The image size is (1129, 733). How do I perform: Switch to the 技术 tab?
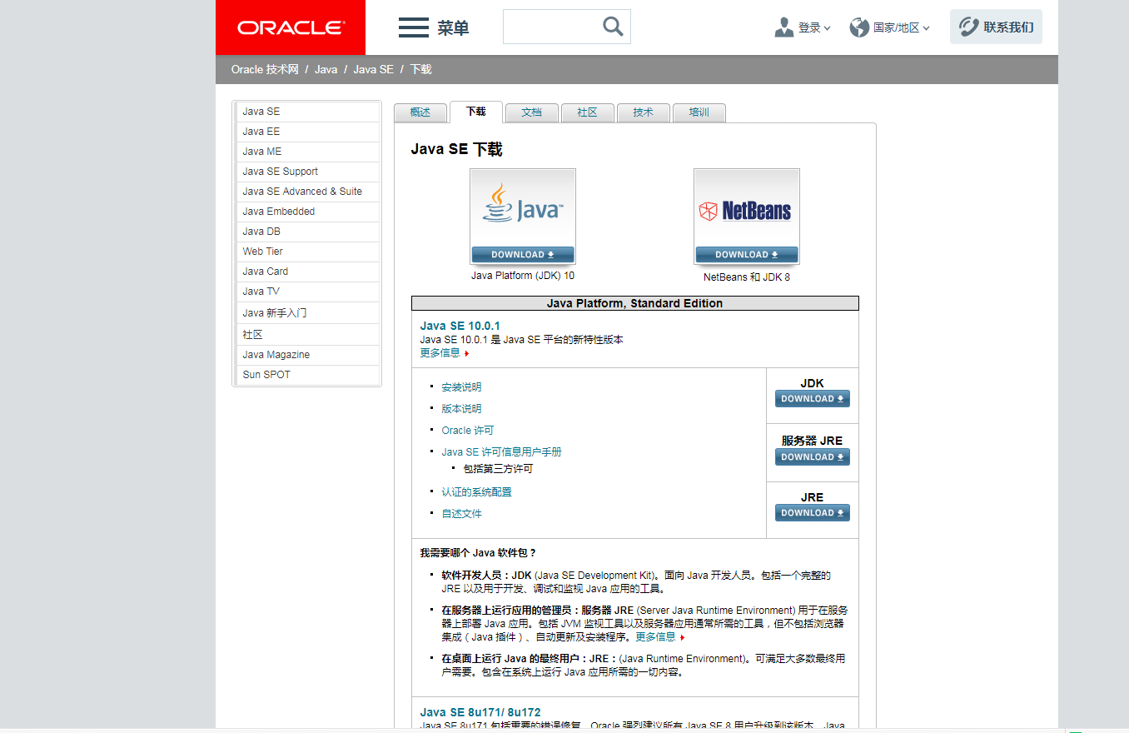pyautogui.click(x=644, y=112)
